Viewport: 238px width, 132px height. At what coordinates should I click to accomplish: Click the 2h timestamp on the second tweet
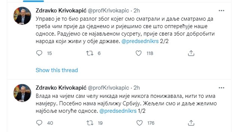[x=137, y=88]
